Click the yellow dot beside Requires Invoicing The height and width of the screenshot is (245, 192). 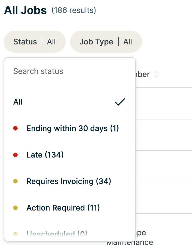tap(15, 181)
